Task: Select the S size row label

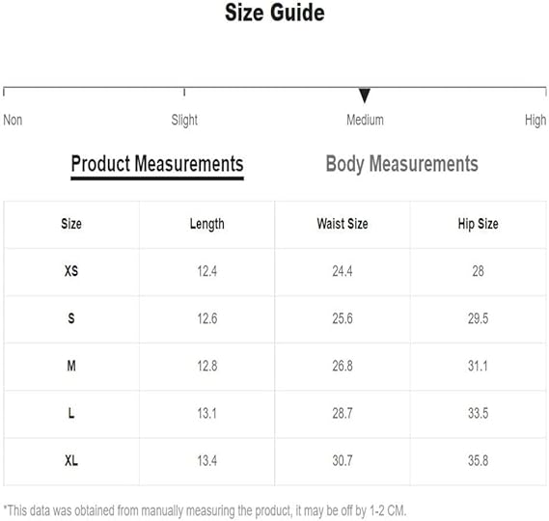Action: click(71, 318)
